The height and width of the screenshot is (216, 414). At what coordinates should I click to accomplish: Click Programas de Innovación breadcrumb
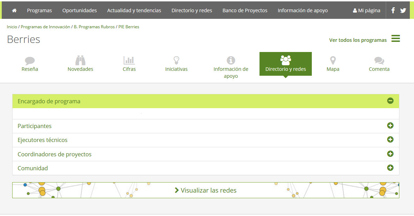45,27
